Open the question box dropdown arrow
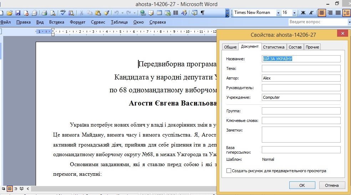The image size is (351, 195). [350, 22]
